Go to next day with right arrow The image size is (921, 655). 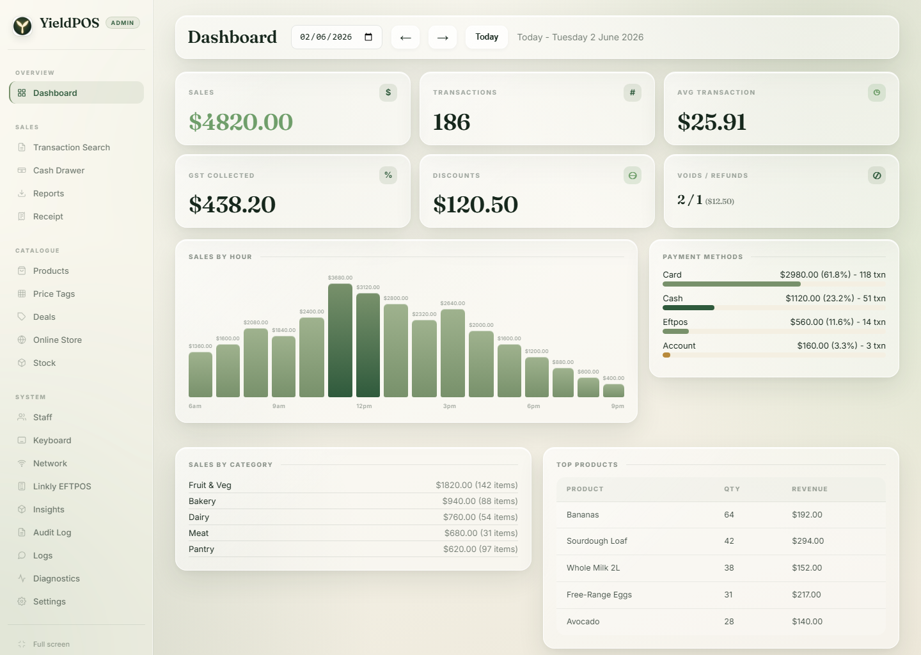443,37
